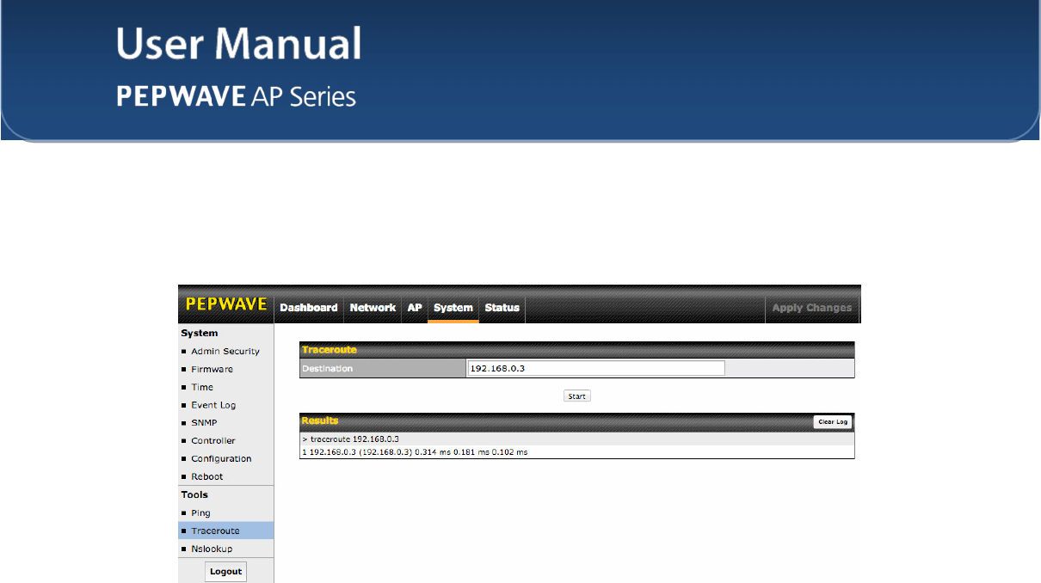The image size is (1041, 583).
Task: Open the Configuration page
Action: (221, 459)
